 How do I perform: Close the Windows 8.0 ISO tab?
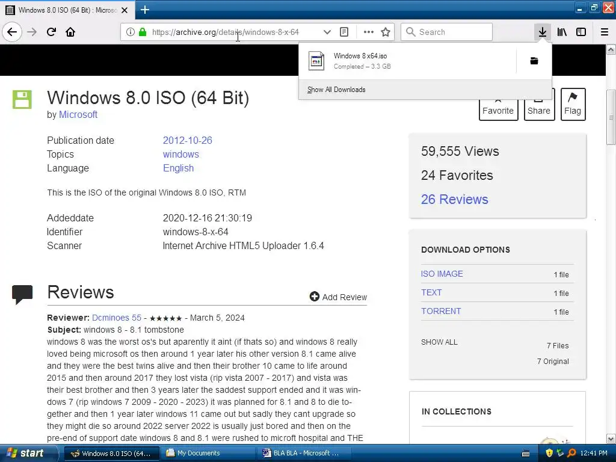pos(125,10)
